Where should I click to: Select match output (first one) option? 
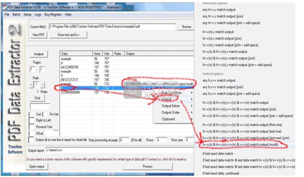[x=242, y=125]
